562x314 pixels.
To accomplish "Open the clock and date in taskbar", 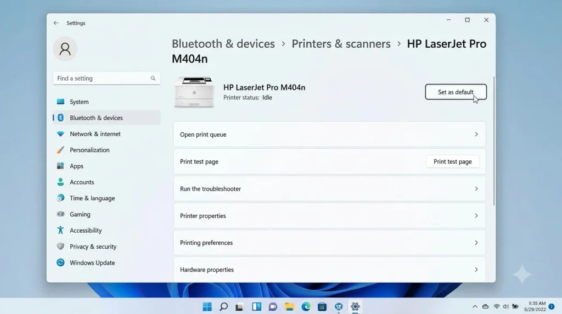I will coord(536,306).
